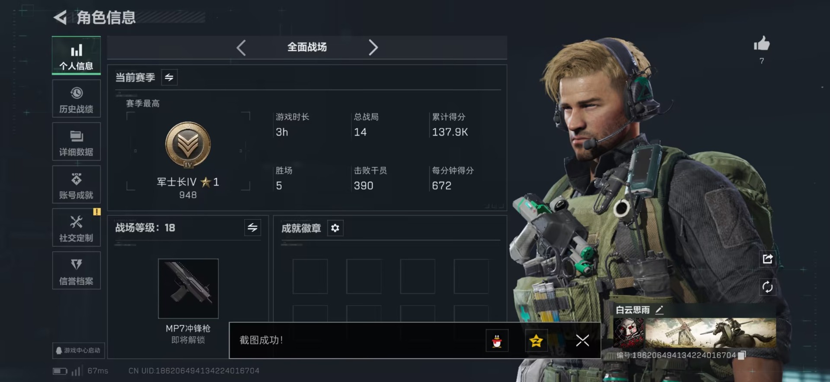Refresh the character model with rotate icon
Viewport: 830px width, 382px height.
tap(767, 287)
